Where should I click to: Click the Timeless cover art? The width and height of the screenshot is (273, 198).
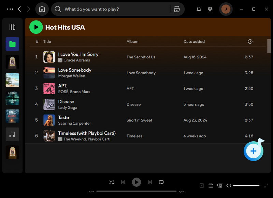[49, 136]
